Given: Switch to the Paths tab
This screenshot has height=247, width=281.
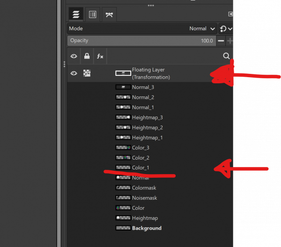Looking at the screenshot, I should [109, 15].
